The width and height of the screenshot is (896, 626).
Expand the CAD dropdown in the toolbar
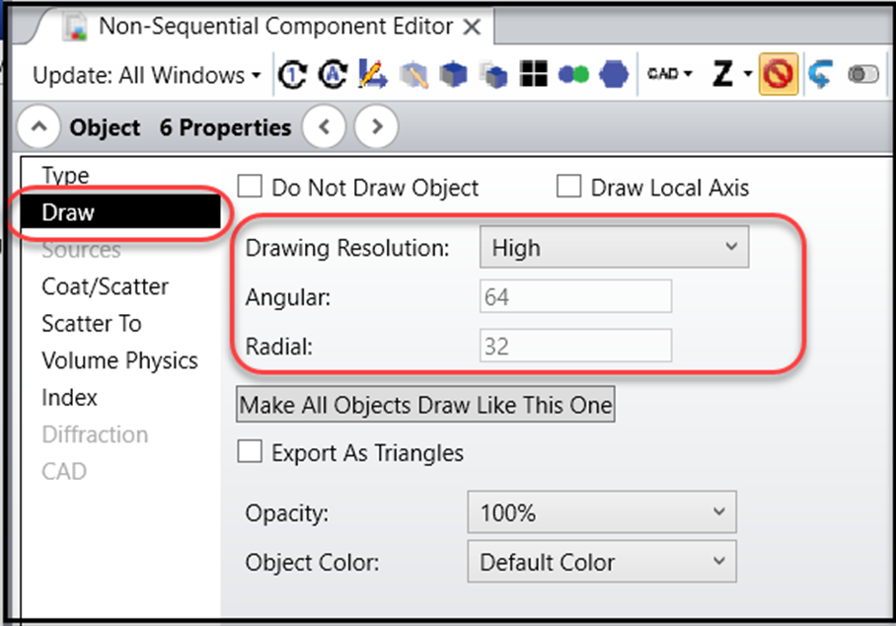coord(669,74)
